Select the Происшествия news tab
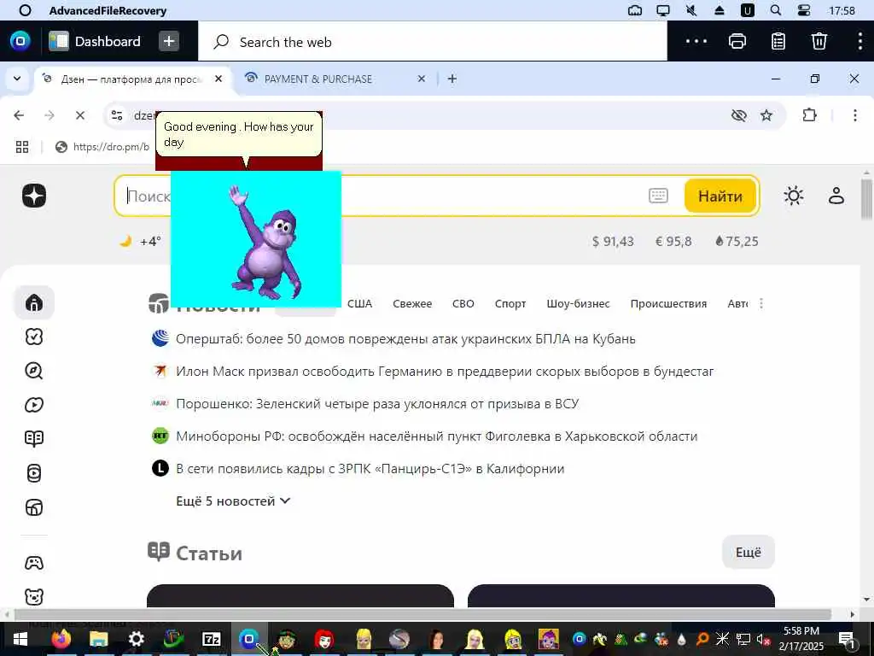This screenshot has width=874, height=656. click(668, 303)
